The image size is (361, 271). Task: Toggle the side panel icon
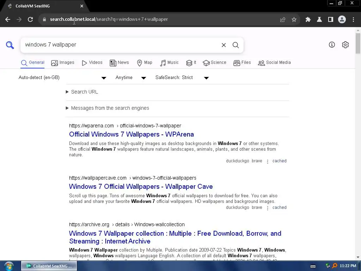pyautogui.click(x=331, y=20)
